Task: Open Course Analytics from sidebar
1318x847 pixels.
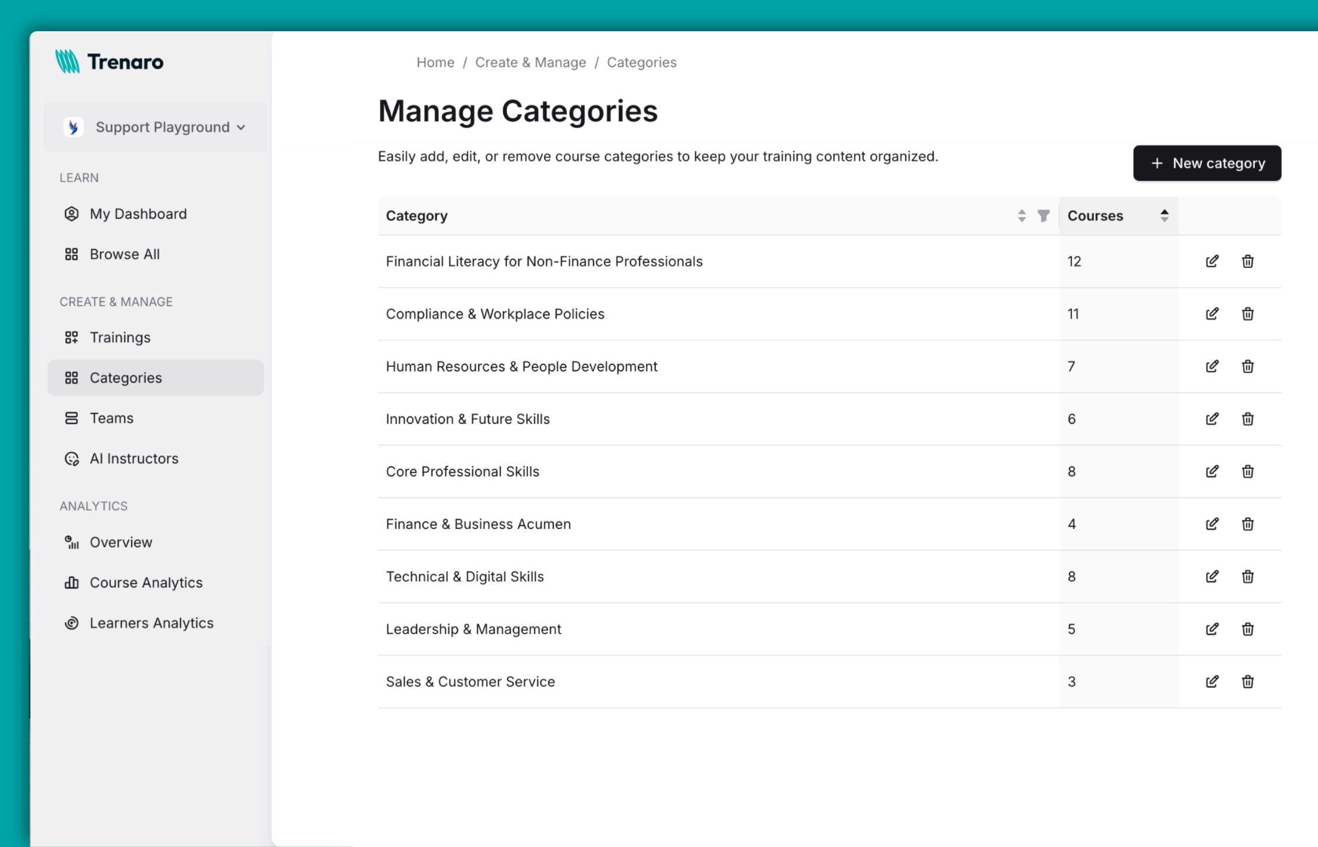Action: pos(145,582)
